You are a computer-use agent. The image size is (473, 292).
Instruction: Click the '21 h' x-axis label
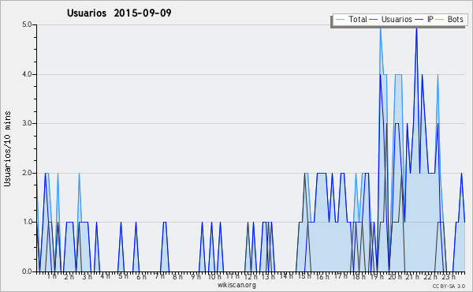coord(412,276)
